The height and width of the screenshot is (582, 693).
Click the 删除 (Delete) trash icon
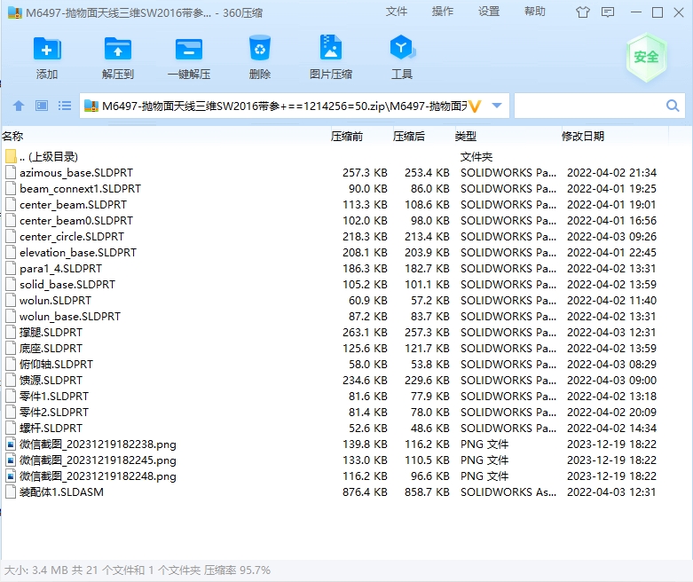click(259, 48)
